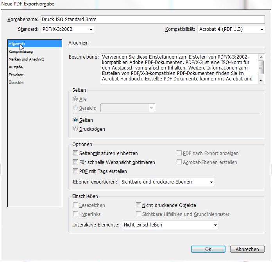The image size is (272, 262).
Task: Click inside the Beschreibung text area
Action: [178, 68]
